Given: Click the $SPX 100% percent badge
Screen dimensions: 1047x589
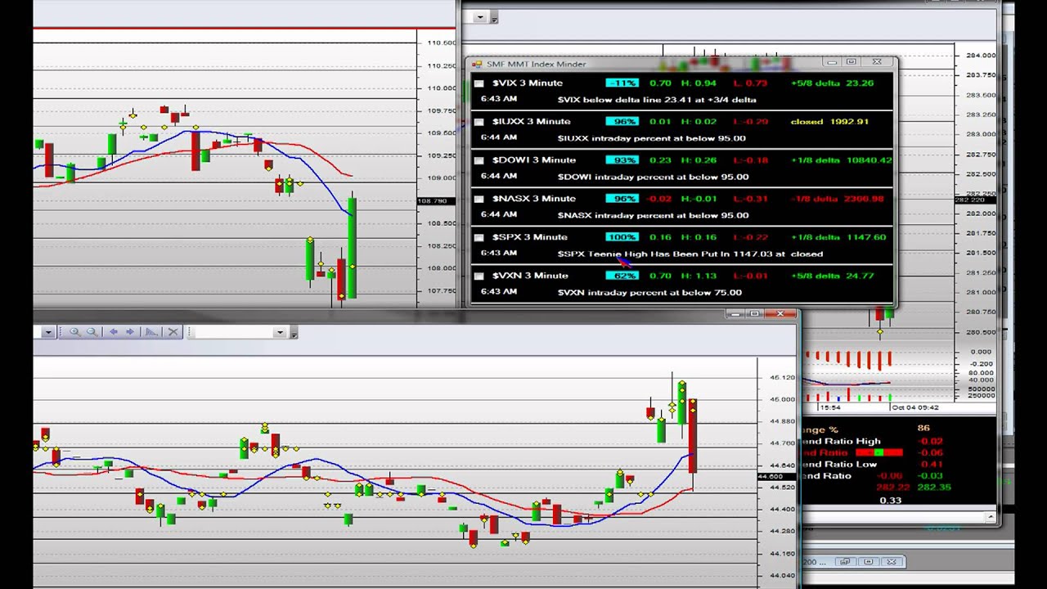Looking at the screenshot, I should (x=622, y=237).
